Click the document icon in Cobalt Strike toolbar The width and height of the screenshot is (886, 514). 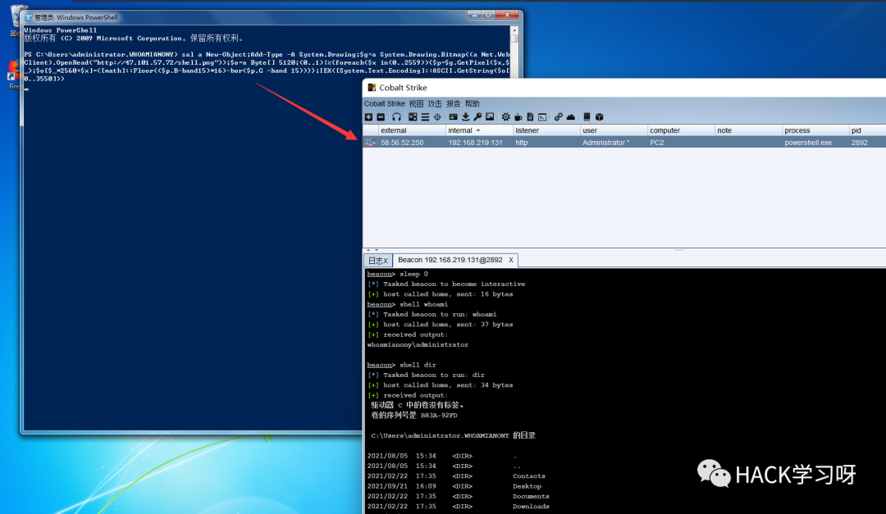[x=530, y=117]
